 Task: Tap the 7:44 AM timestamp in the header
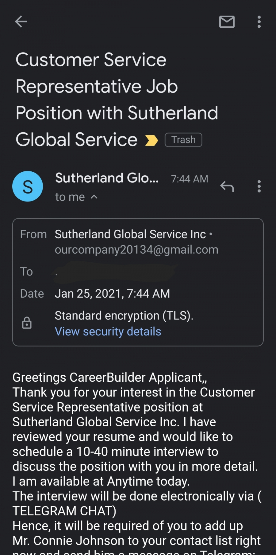pyautogui.click(x=190, y=179)
